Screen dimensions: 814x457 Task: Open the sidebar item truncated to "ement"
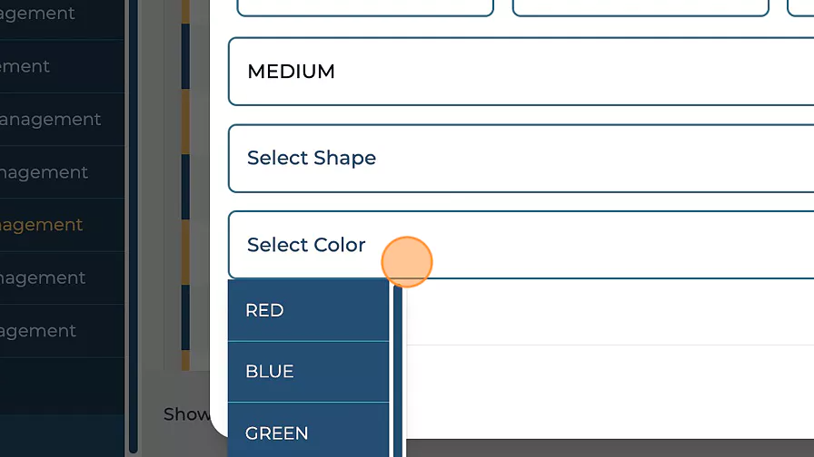click(x=25, y=67)
